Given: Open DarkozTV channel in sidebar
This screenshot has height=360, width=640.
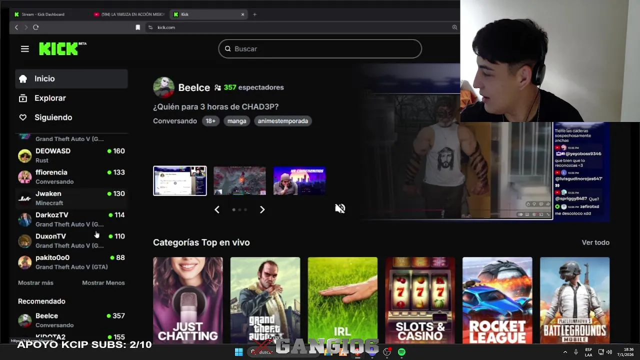Looking at the screenshot, I should pyautogui.click(x=71, y=219).
